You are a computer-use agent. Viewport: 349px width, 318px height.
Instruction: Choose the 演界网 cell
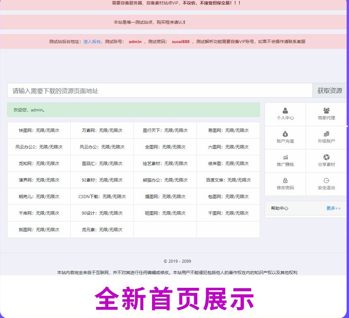pos(39,180)
